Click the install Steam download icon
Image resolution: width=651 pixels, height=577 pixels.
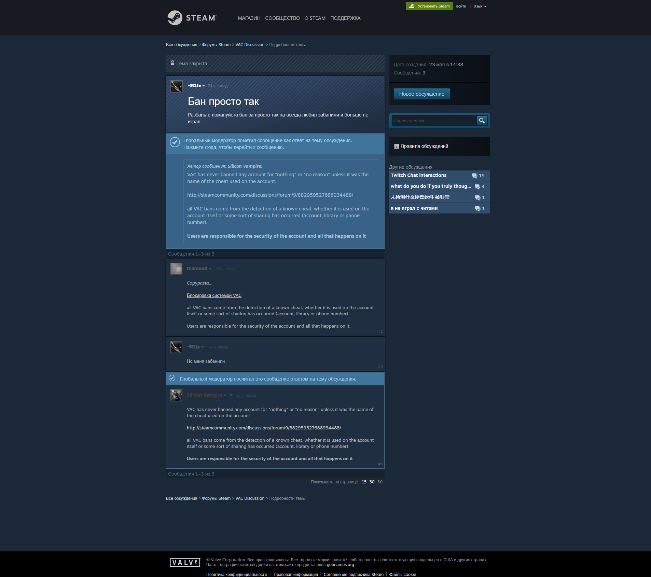(412, 6)
